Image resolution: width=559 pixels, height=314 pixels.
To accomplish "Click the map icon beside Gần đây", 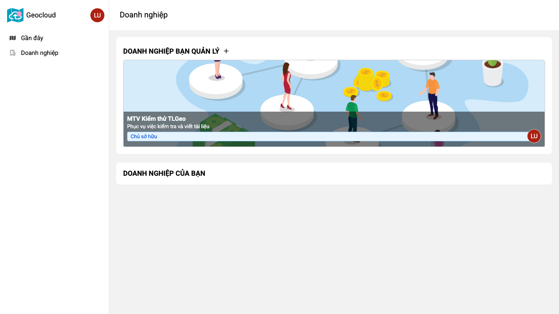I will tap(13, 38).
